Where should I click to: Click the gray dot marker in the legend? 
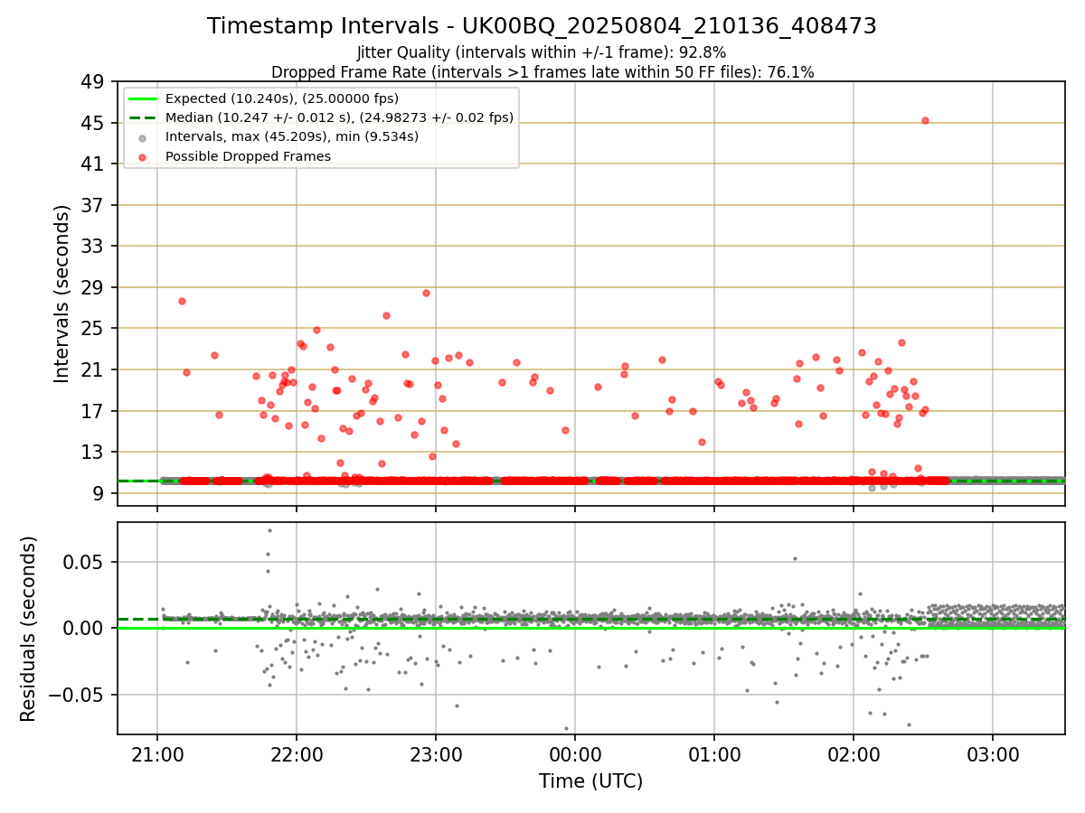(143, 137)
